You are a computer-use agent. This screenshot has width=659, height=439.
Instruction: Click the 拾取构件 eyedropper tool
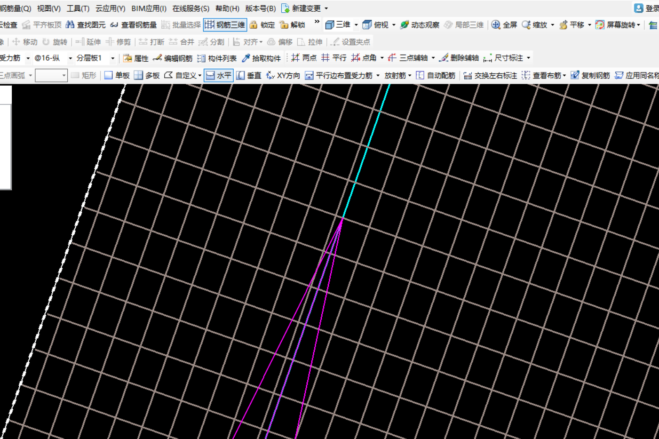261,58
